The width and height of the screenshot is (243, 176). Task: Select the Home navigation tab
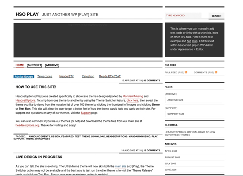20,65
